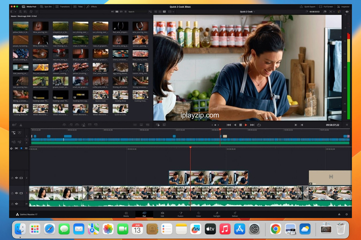Open the media pool sort options

point(150,12)
